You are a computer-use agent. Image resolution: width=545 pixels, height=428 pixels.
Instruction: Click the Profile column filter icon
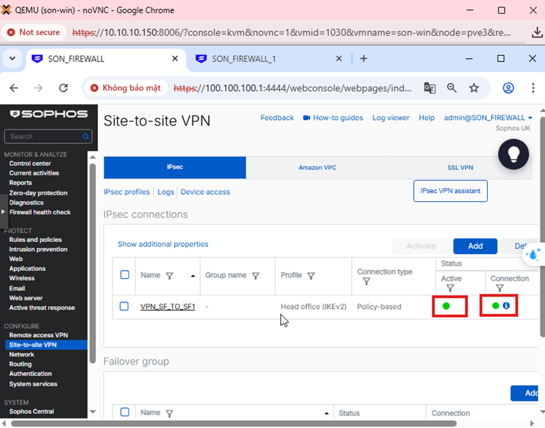click(x=311, y=276)
